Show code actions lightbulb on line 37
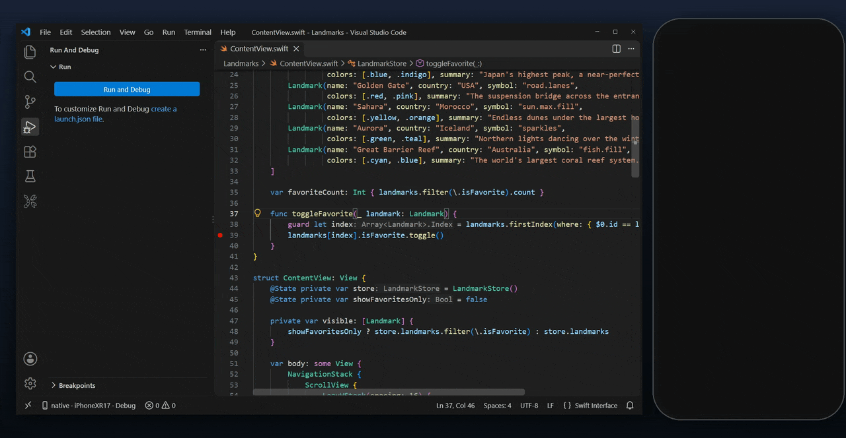846x438 pixels. click(258, 213)
